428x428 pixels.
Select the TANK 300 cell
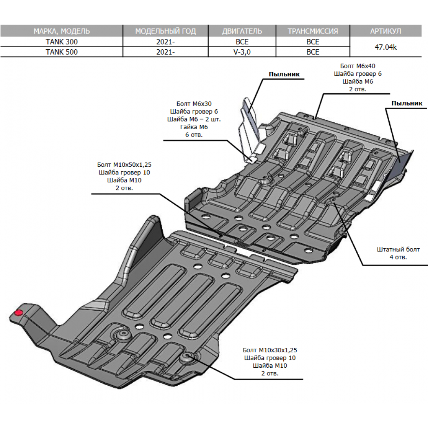click(x=62, y=42)
